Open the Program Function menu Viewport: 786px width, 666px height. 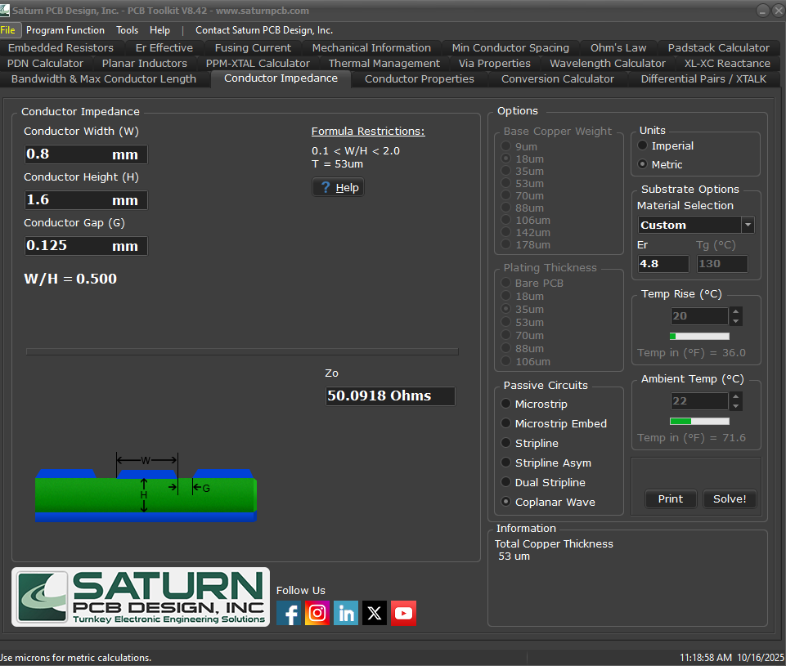click(x=65, y=30)
